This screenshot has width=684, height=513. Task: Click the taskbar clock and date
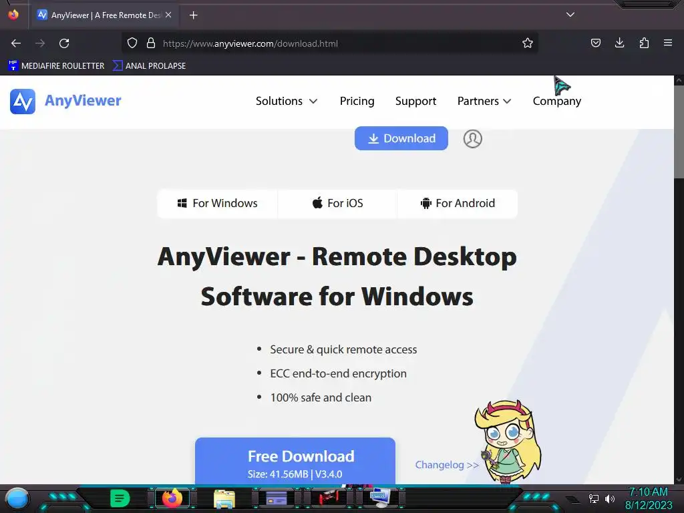(x=649, y=498)
